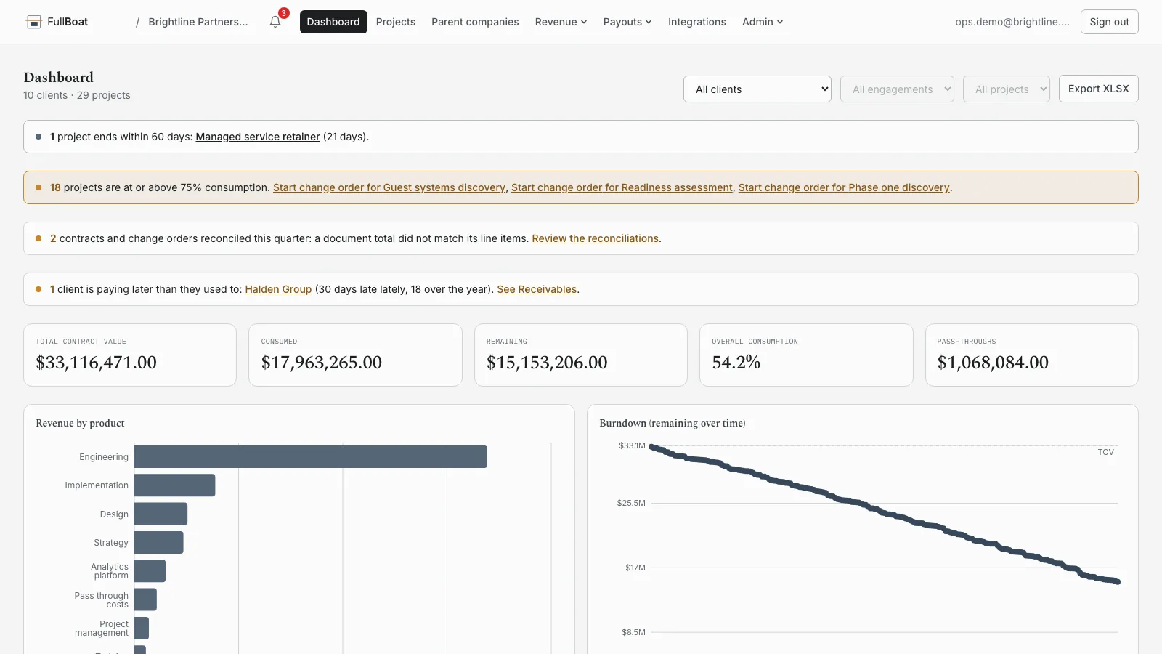Open the Dashboard nav tab
Viewport: 1162px width, 654px height.
click(x=333, y=22)
